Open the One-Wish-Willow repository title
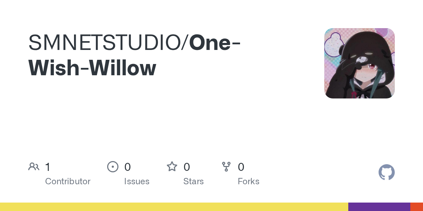Viewport: 423px width, 211px height. coord(135,56)
